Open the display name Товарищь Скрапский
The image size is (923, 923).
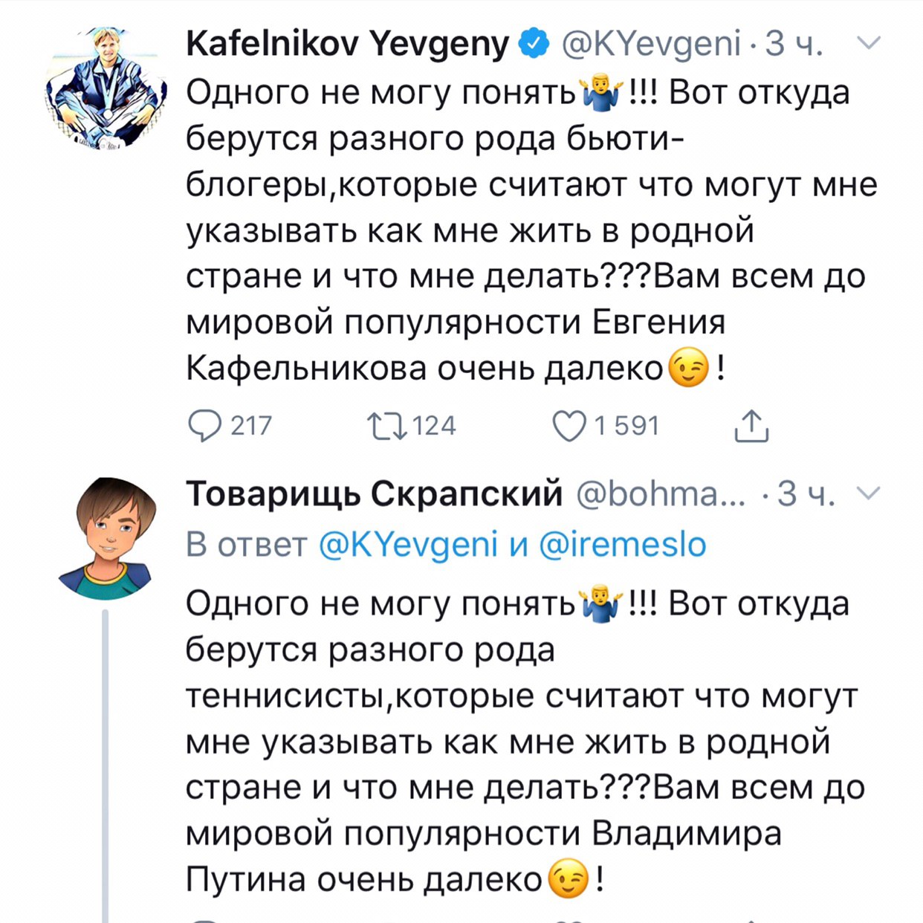[374, 493]
